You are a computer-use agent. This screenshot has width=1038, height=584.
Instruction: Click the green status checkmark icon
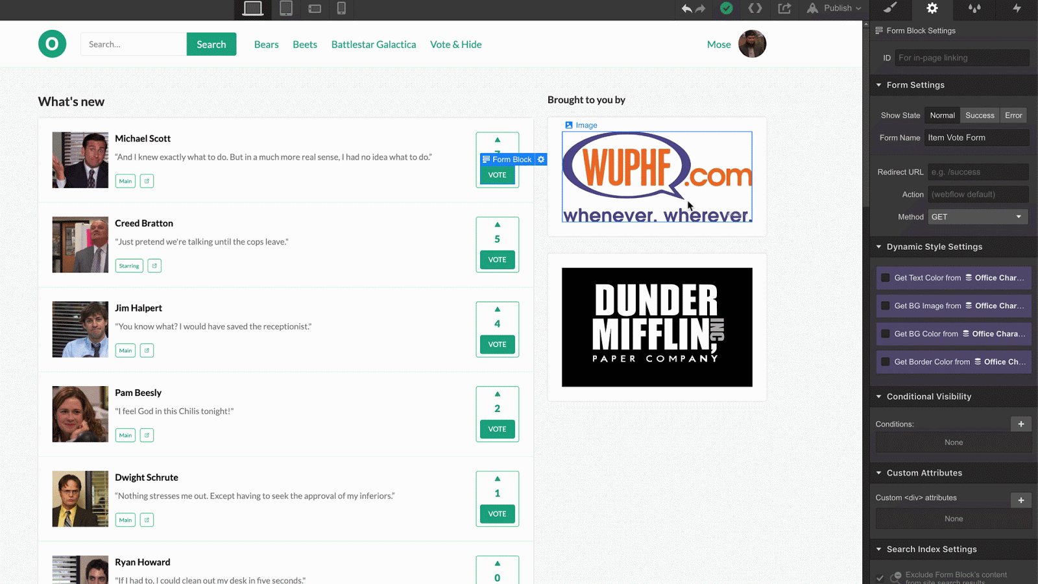click(x=727, y=8)
